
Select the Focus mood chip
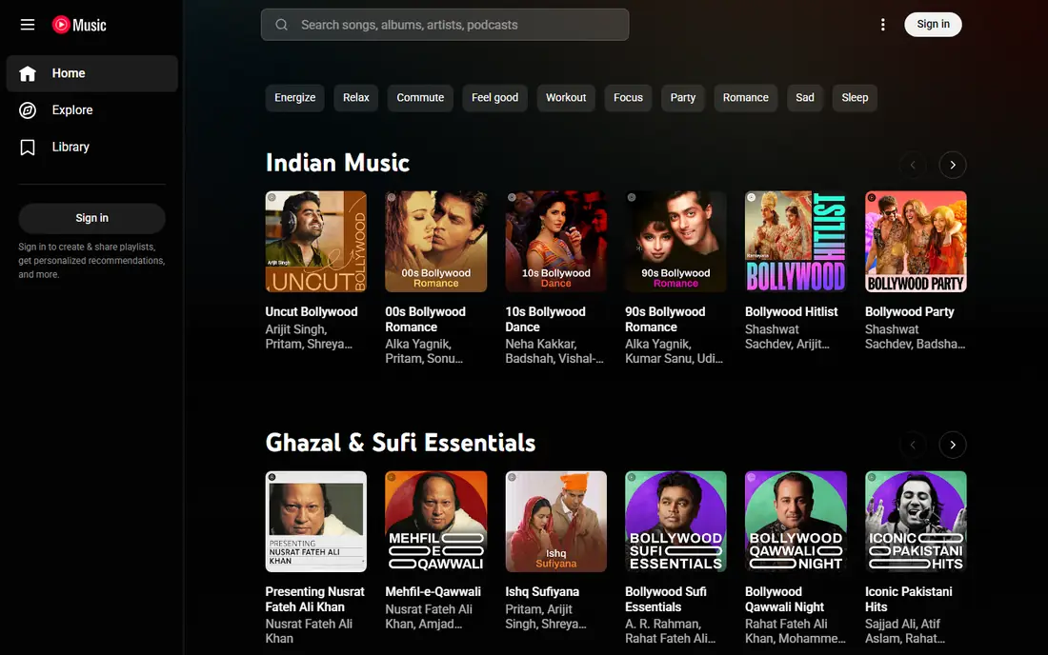[x=628, y=97]
